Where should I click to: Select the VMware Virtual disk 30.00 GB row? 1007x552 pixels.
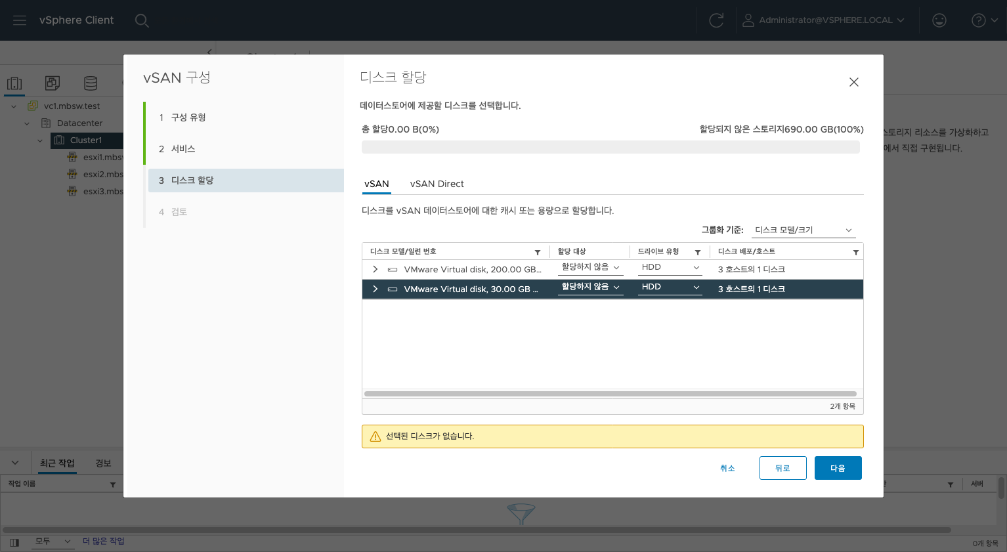[x=612, y=289]
